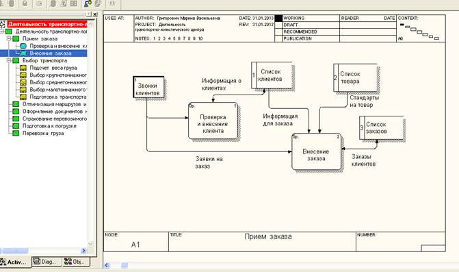Click the Информация о клиентах arrow label

pos(222,84)
